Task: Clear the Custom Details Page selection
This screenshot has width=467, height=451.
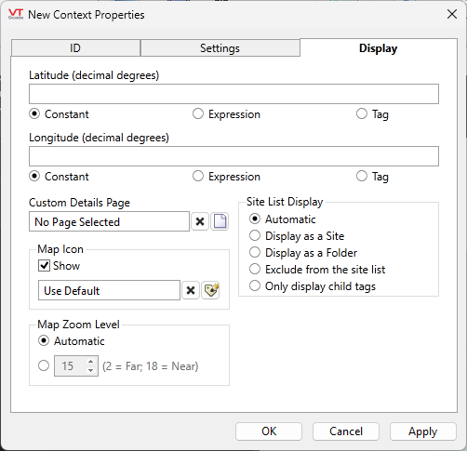Action: [200, 221]
